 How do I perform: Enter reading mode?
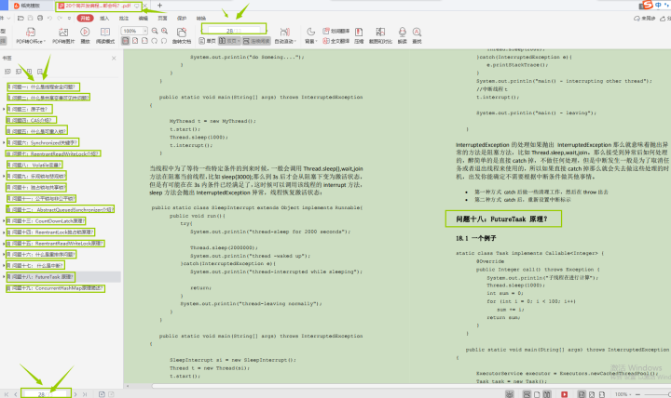coord(104,36)
